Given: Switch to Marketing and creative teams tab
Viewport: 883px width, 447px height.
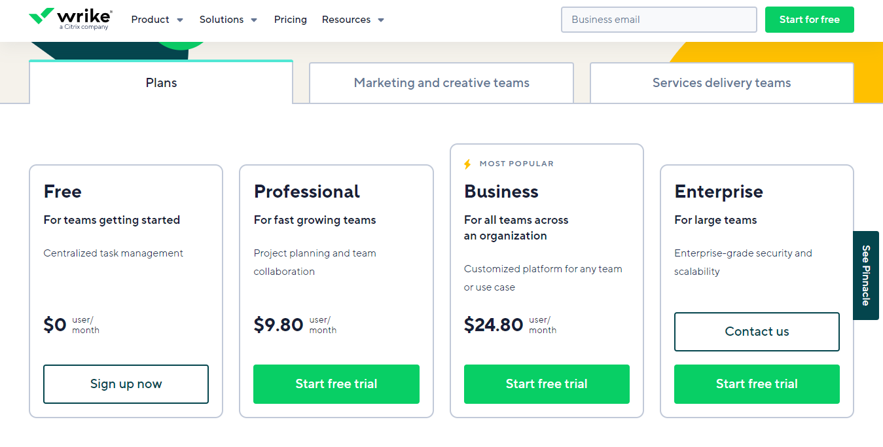Looking at the screenshot, I should coord(441,83).
